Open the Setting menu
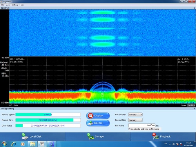196x147 pixels. coord(15,5)
